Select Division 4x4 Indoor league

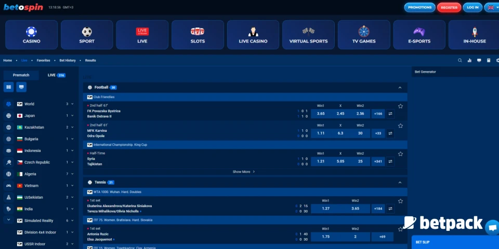(40, 232)
